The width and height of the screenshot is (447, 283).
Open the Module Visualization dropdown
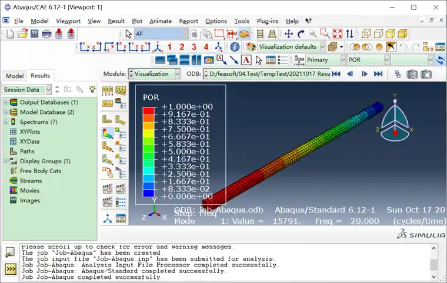(154, 74)
